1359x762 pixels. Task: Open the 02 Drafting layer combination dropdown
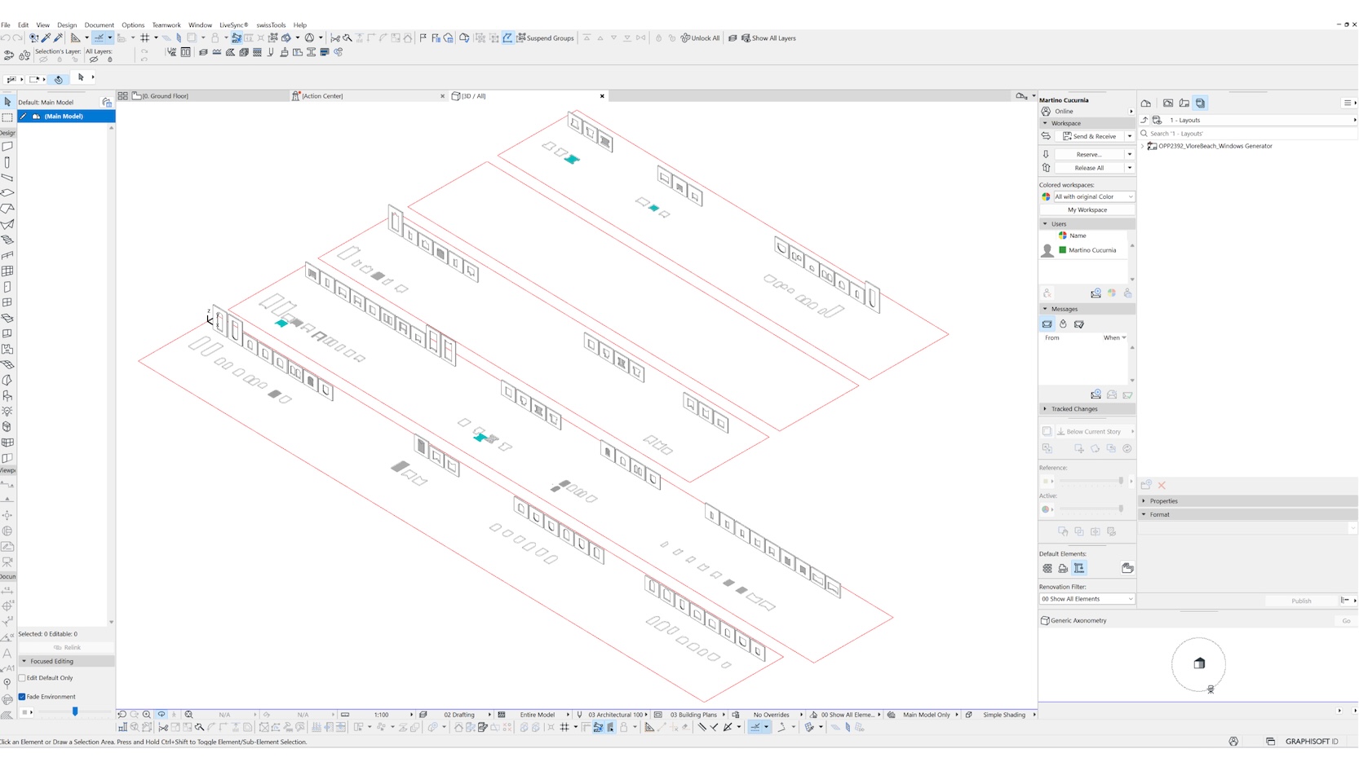tap(458, 716)
